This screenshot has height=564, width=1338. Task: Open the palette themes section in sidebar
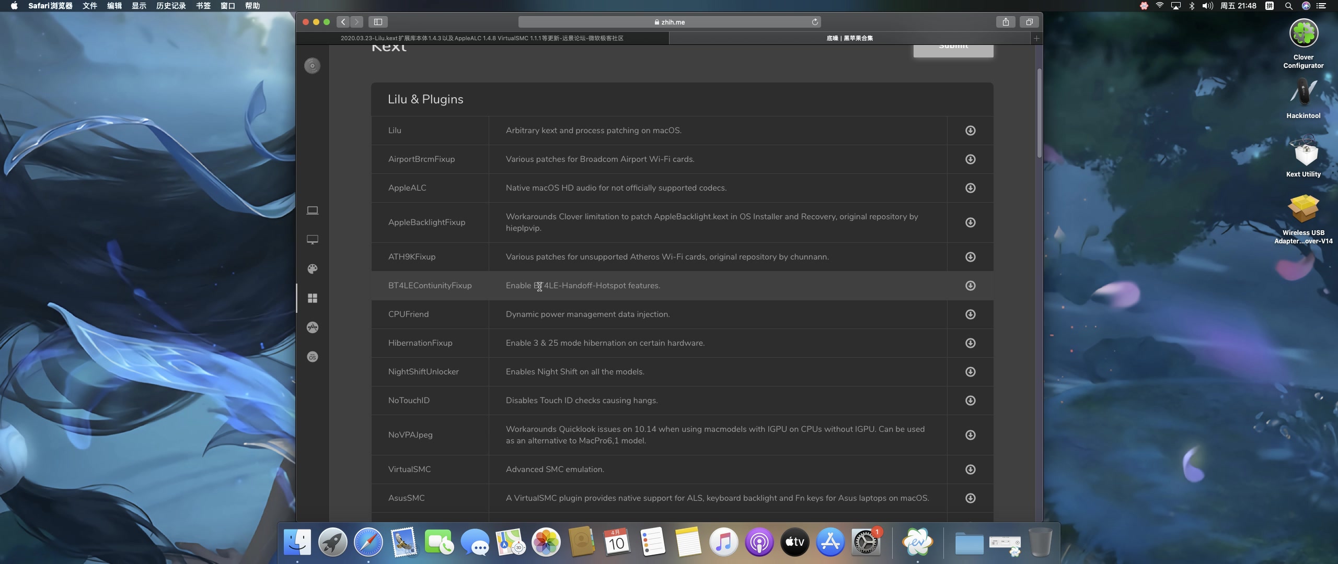(x=313, y=269)
